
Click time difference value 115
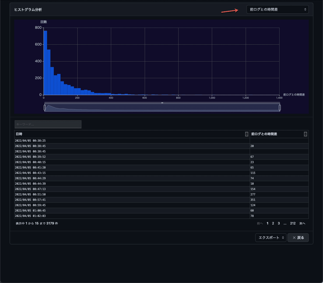pyautogui.click(x=253, y=173)
